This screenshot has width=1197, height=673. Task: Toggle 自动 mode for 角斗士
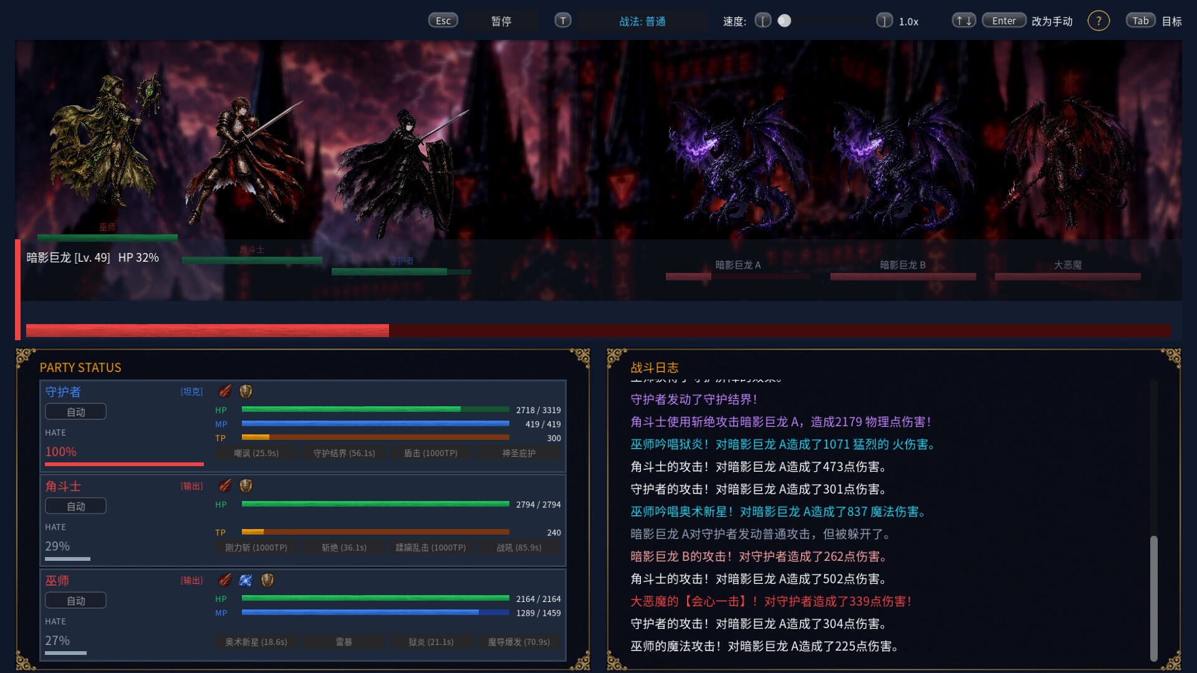click(x=75, y=507)
